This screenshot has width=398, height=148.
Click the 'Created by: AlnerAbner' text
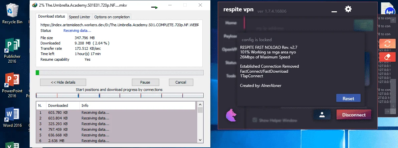coord(261,86)
